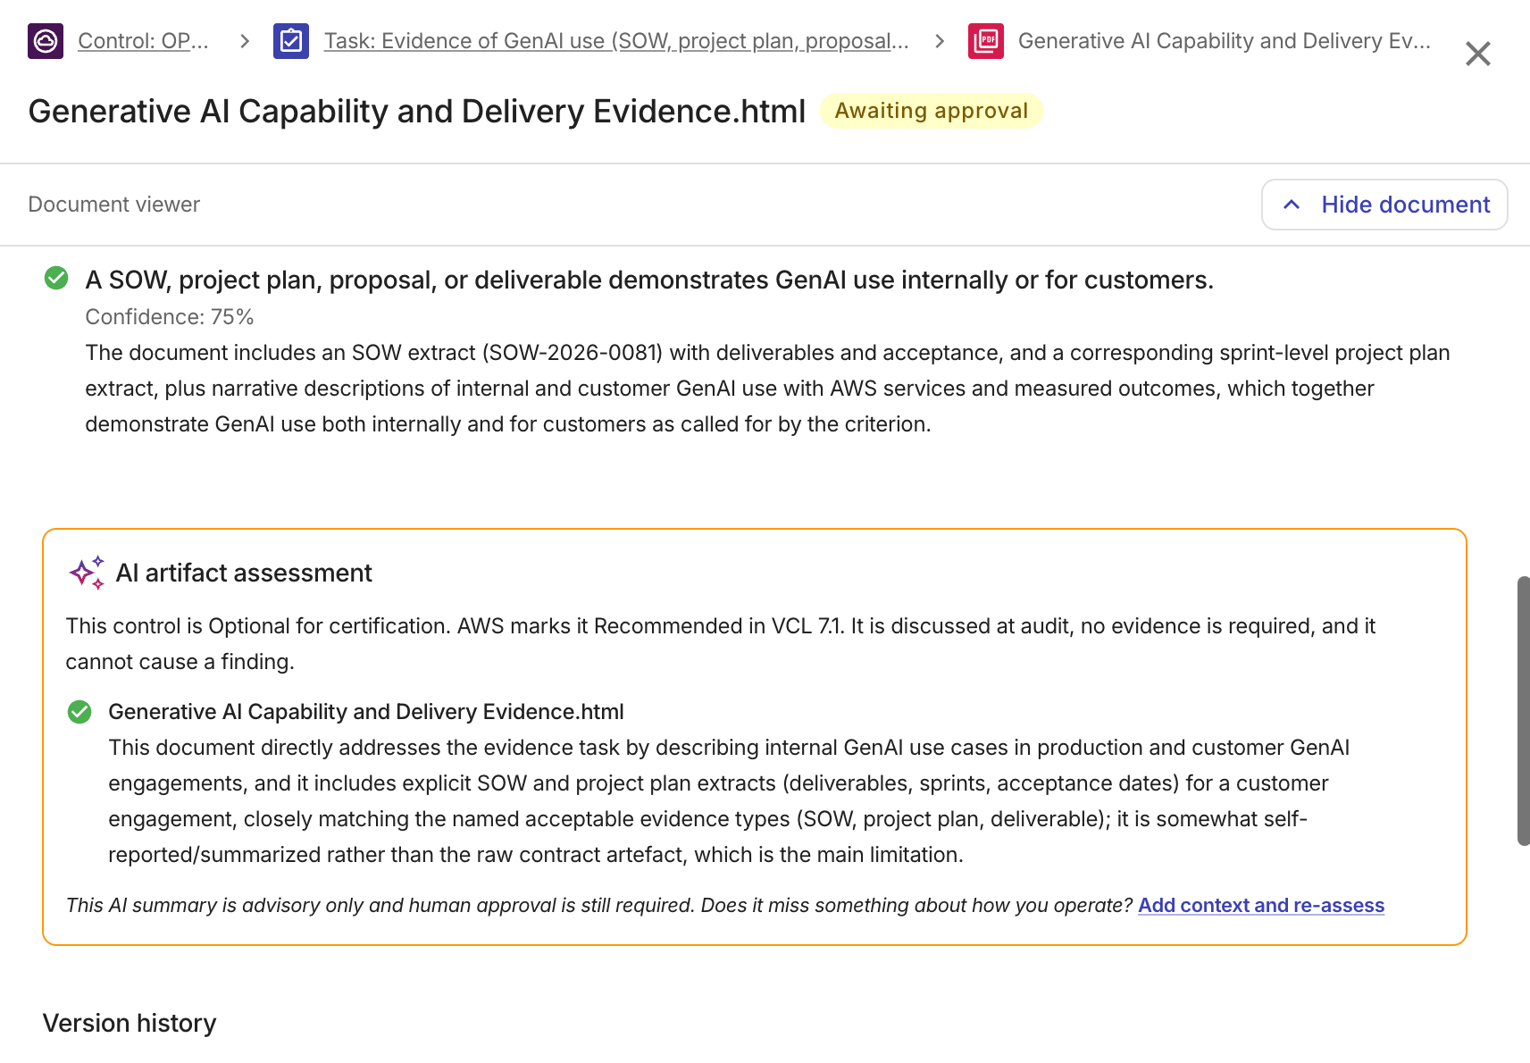This screenshot has height=1063, width=1530.
Task: Click the blue Task checklist breadcrumb icon
Action: click(291, 41)
